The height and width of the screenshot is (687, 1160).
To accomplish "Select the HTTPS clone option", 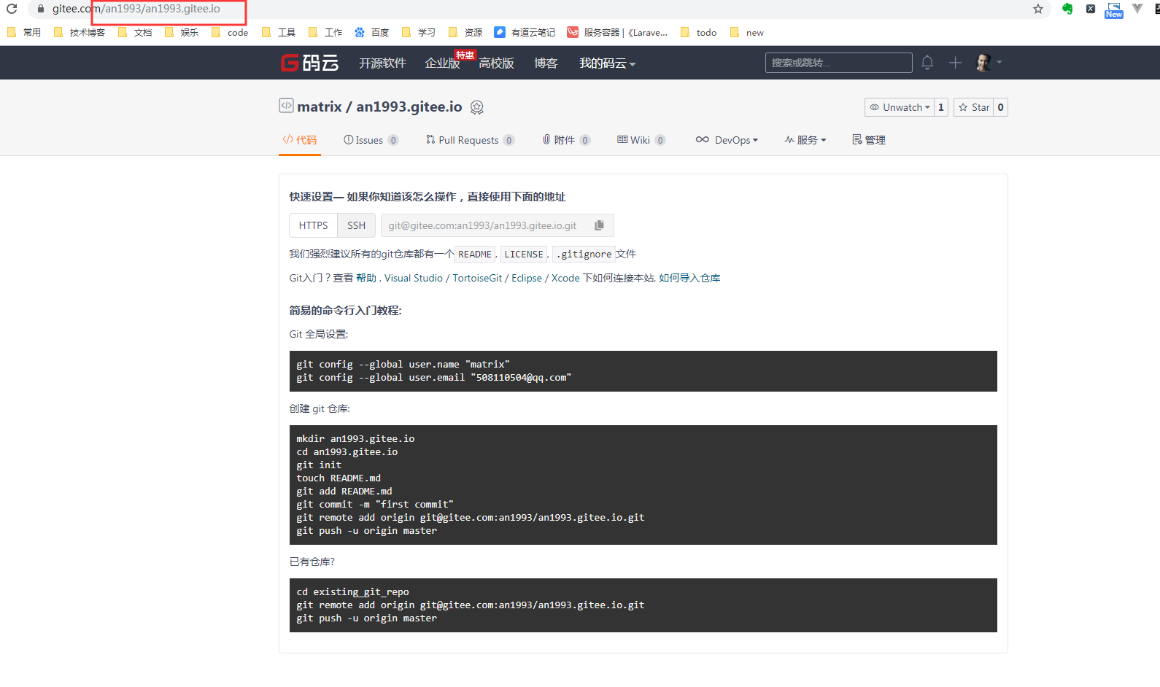I will point(314,225).
